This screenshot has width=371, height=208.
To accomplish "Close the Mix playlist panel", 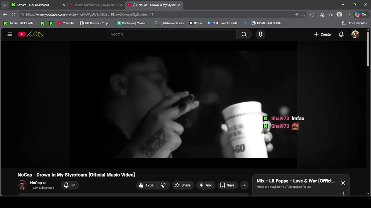I will pos(343,183).
